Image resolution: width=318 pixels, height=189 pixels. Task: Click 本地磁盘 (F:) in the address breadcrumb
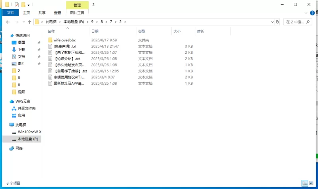coord(74,22)
